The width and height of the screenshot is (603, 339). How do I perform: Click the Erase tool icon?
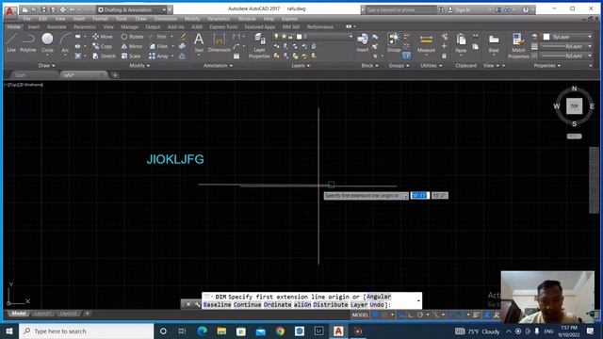tap(183, 37)
